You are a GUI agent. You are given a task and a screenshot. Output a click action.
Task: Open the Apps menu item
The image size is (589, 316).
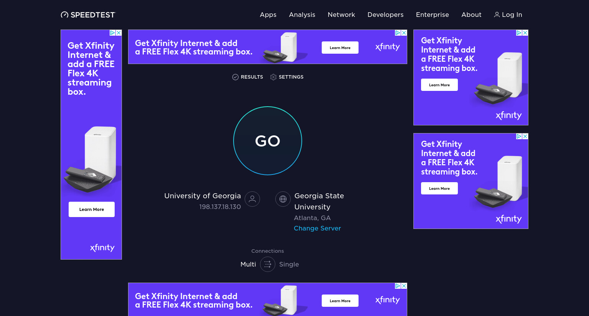click(268, 15)
